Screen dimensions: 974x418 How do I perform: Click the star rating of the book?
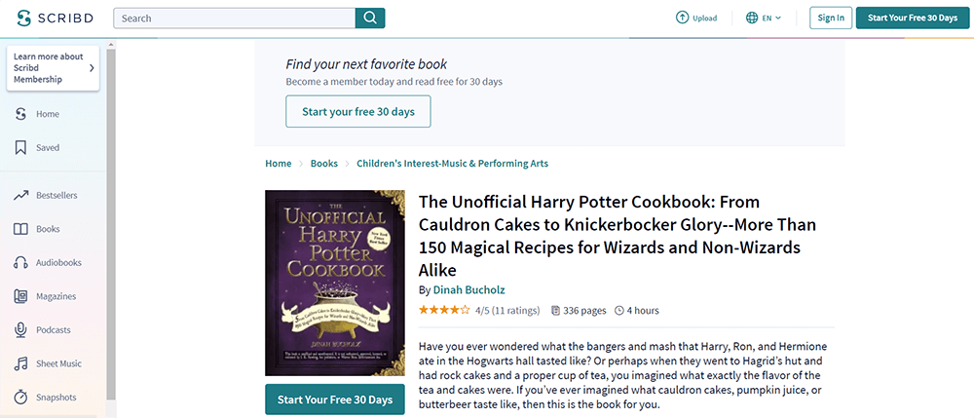point(444,311)
